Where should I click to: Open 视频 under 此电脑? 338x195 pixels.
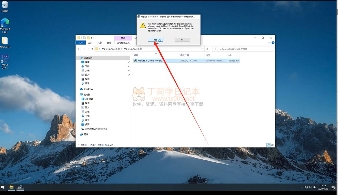pyautogui.click(x=87, y=103)
